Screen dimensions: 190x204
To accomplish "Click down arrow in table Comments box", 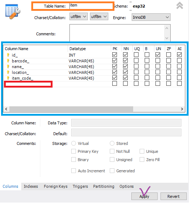I will pos(167,38).
